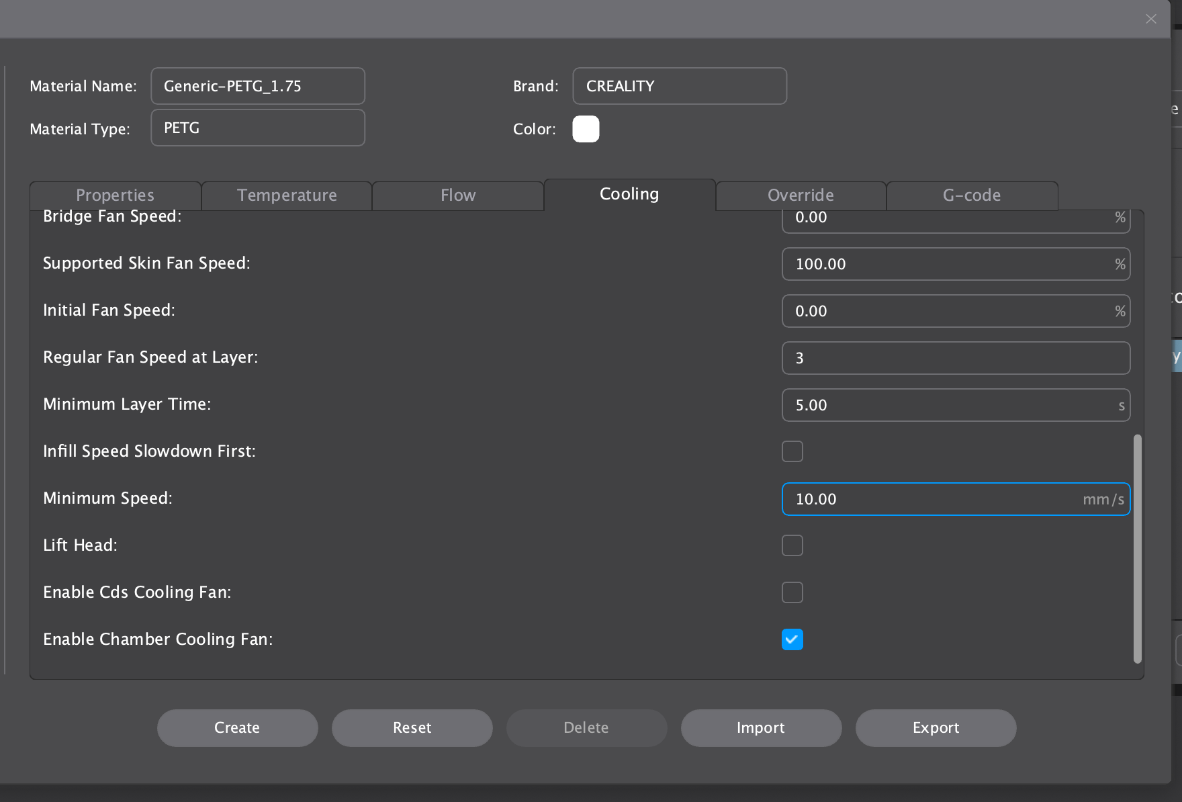The width and height of the screenshot is (1182, 802).
Task: Click the Create button
Action: 237,728
